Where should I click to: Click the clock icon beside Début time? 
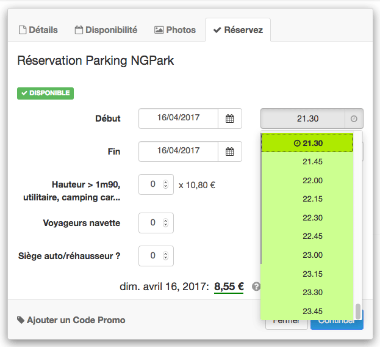click(x=354, y=119)
